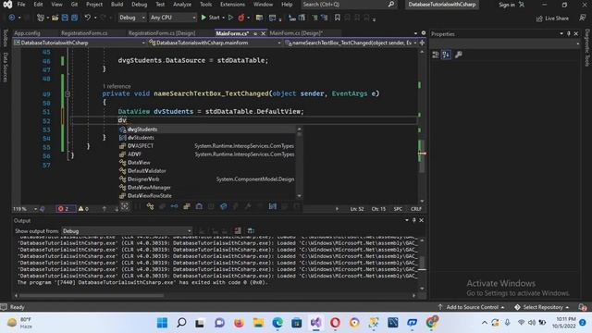Image resolution: width=592 pixels, height=333 pixels.
Task: Pin the Properties panel with the pushpin
Action: click(x=569, y=33)
